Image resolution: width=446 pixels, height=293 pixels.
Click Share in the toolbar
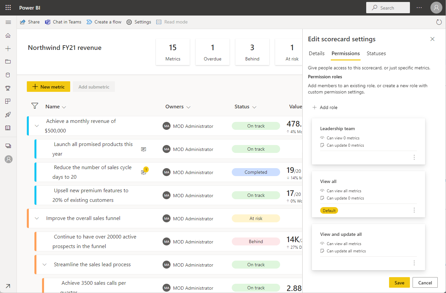(30, 22)
